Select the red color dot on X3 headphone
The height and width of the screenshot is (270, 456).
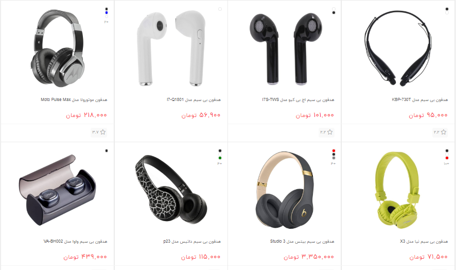coord(447,158)
